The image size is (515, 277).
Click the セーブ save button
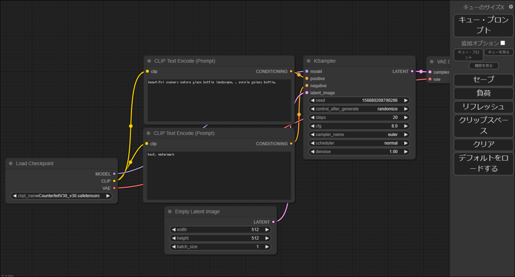pyautogui.click(x=484, y=79)
